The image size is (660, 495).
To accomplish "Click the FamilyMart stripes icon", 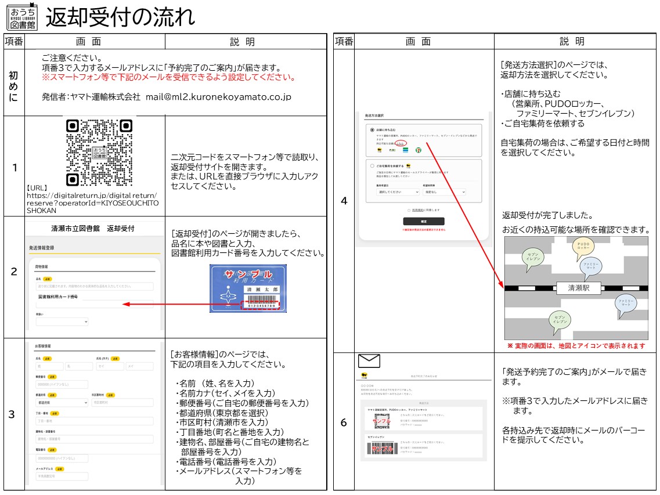I will [x=405, y=150].
